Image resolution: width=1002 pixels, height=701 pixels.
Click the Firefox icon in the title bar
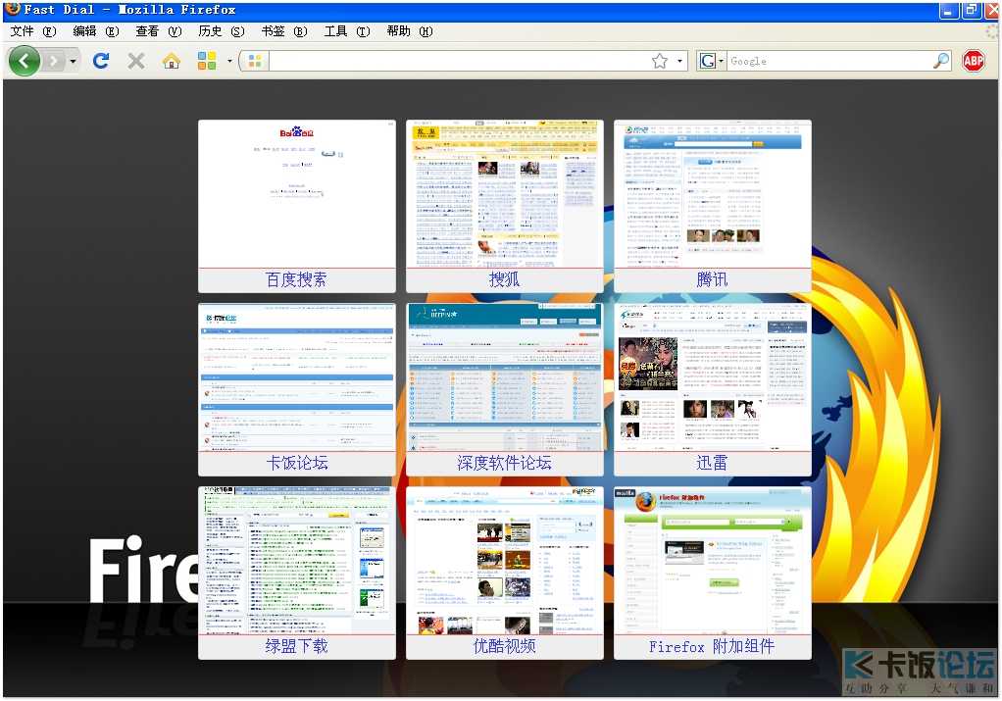click(x=12, y=8)
